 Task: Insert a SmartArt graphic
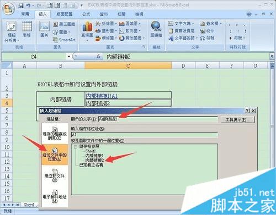[x=64, y=40]
